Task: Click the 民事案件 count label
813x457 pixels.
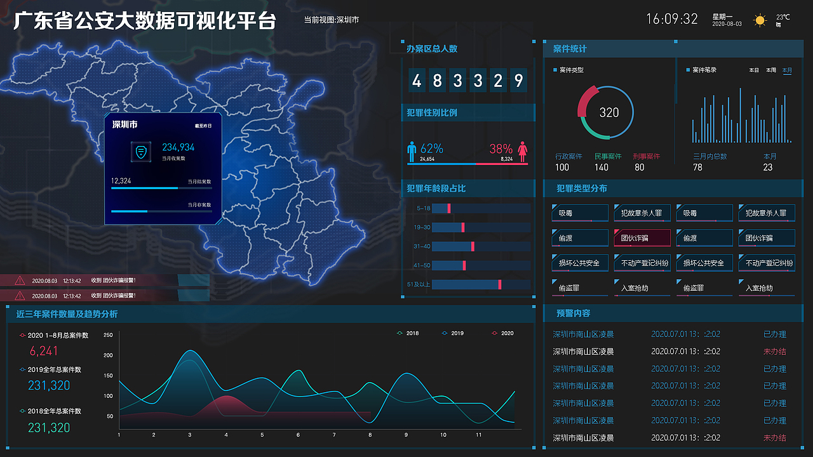Action: click(608, 156)
